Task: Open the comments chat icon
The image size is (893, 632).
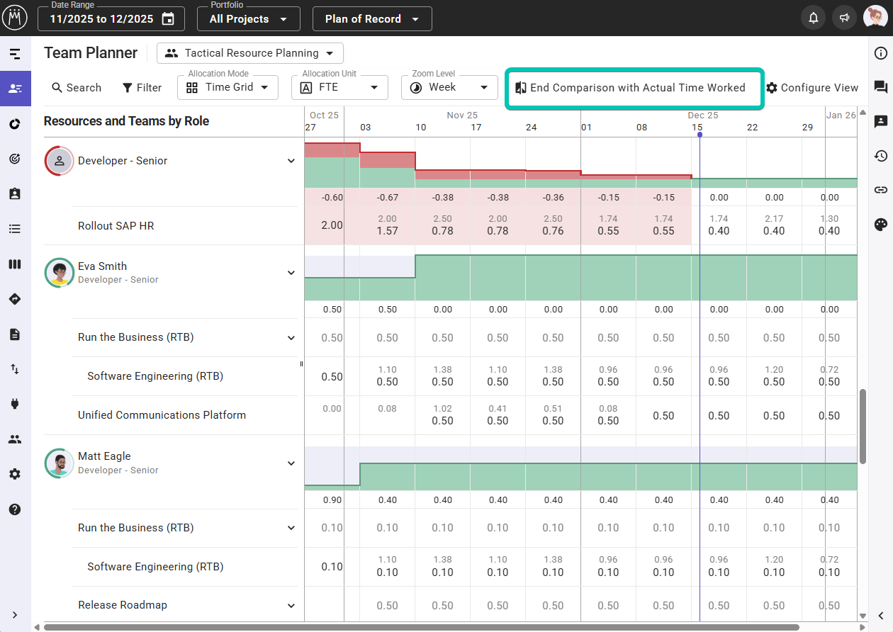Action: point(881,87)
